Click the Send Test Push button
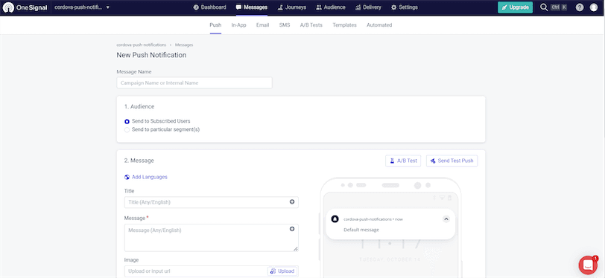 click(452, 161)
